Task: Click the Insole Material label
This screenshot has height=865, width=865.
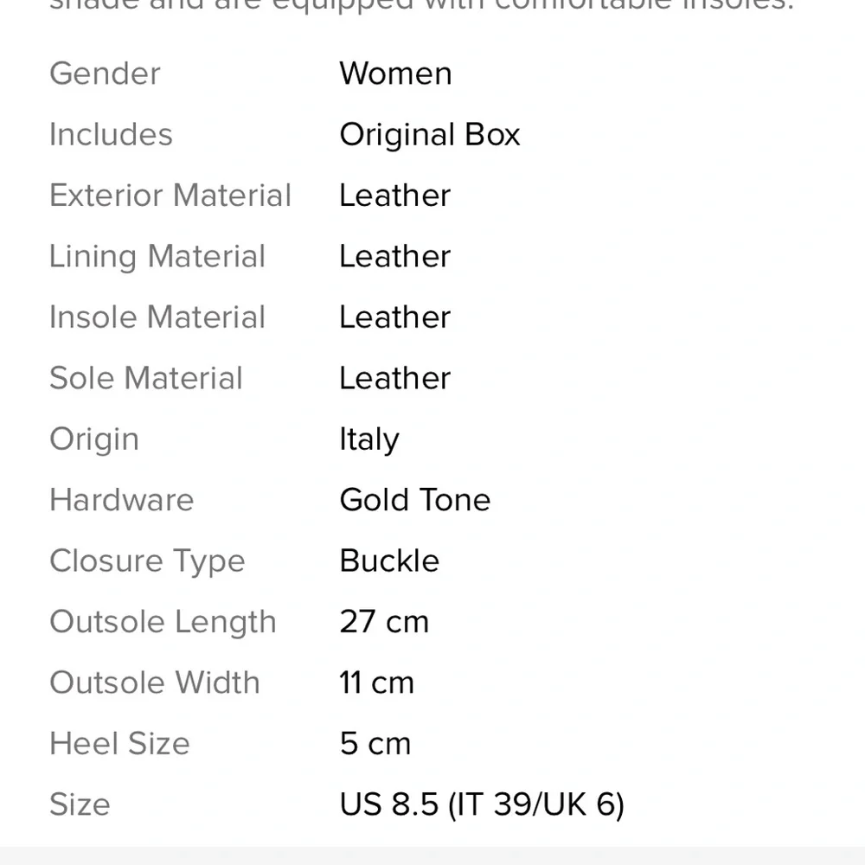Action: pos(157,317)
